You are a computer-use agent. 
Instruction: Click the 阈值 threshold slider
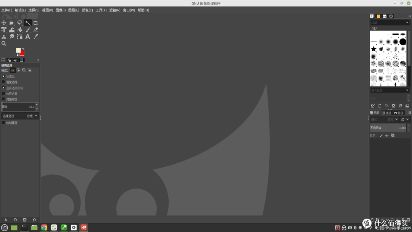(18, 107)
